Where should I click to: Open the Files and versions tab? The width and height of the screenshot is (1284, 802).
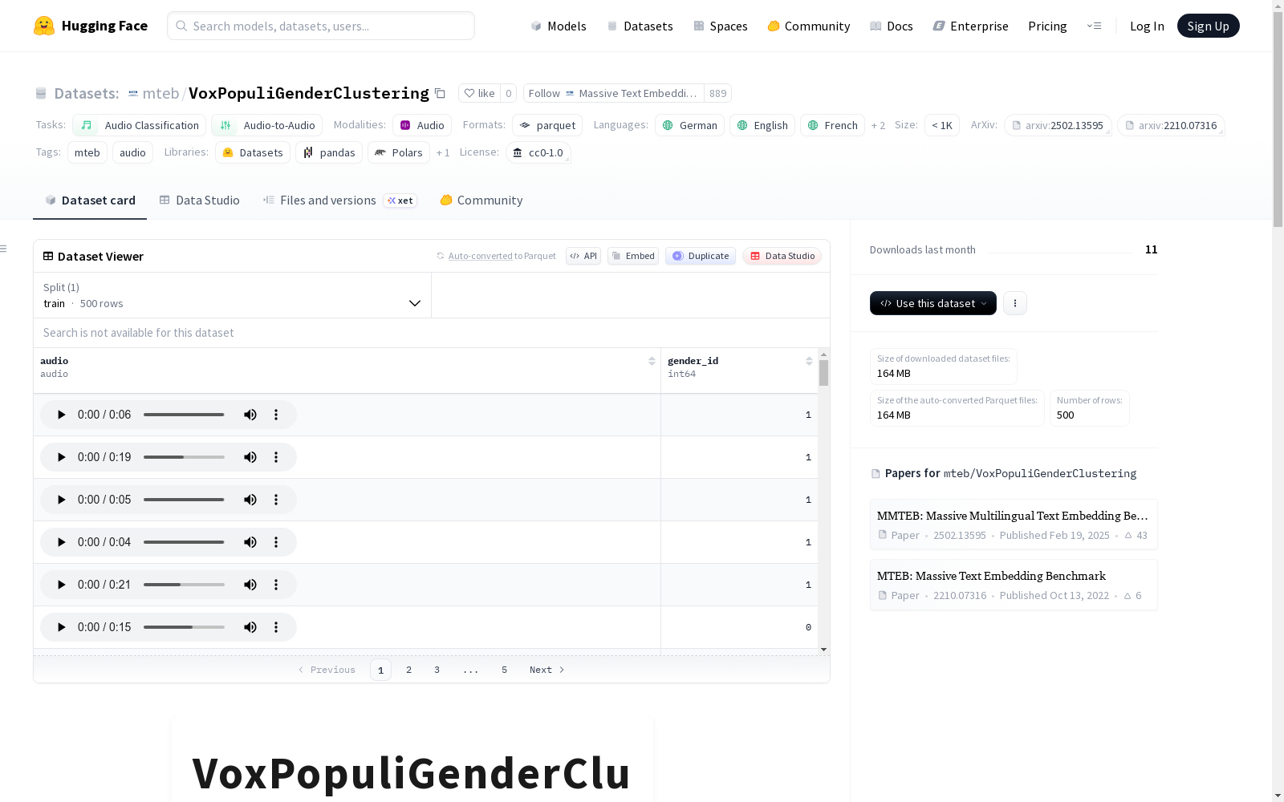click(340, 200)
